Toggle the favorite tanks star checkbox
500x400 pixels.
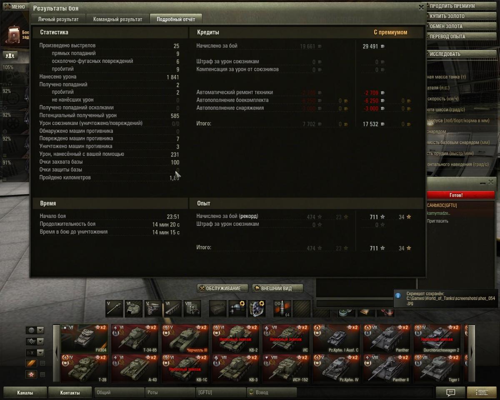coord(42,375)
